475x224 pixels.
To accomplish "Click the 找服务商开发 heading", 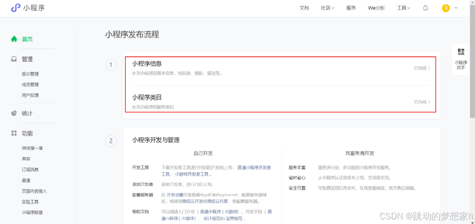I will point(360,154).
